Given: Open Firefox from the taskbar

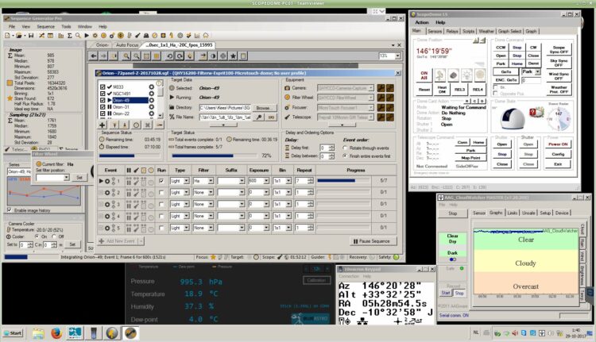Looking at the screenshot, I should (x=56, y=333).
